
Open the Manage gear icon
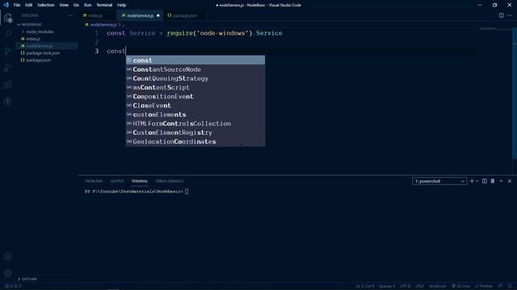(8, 273)
